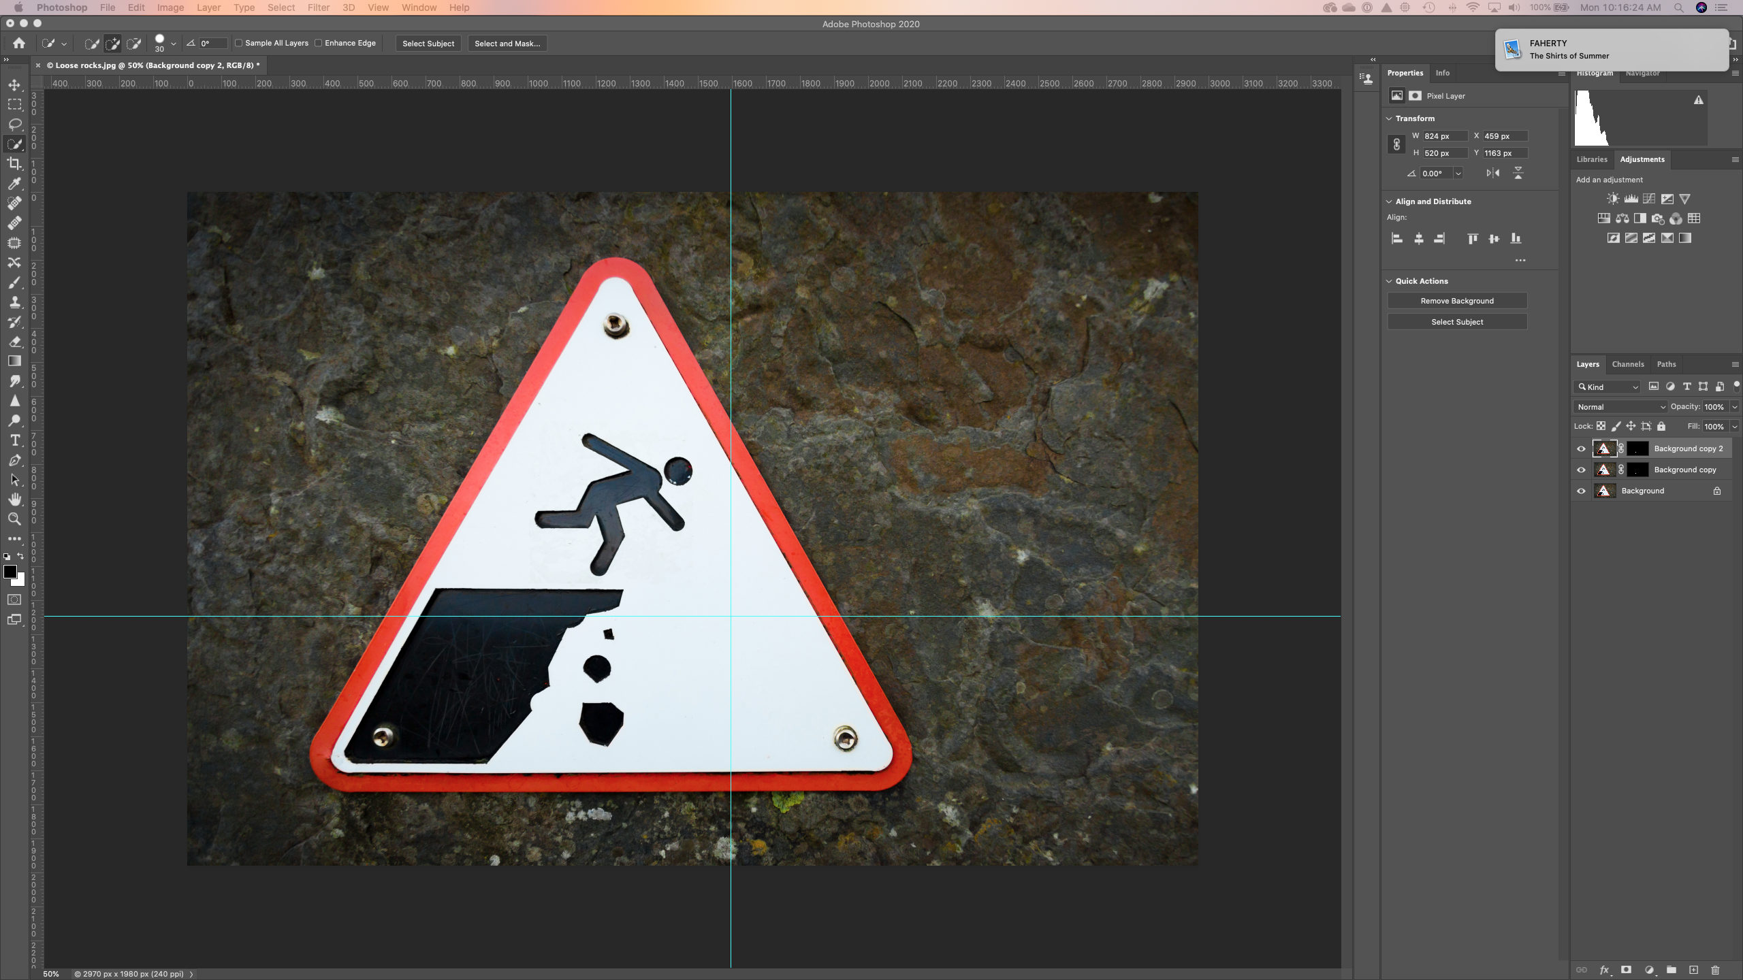Collapse the Transform section
The image size is (1743, 980).
1389,118
